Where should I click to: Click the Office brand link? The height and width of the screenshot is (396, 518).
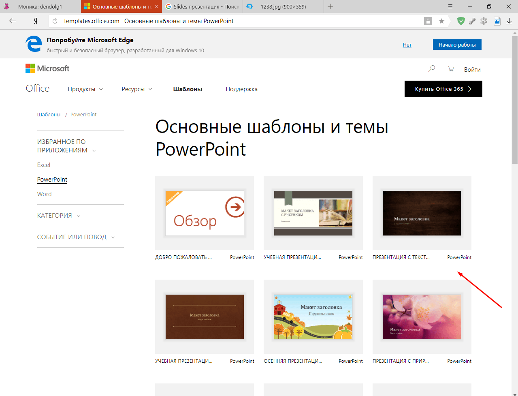(x=38, y=88)
